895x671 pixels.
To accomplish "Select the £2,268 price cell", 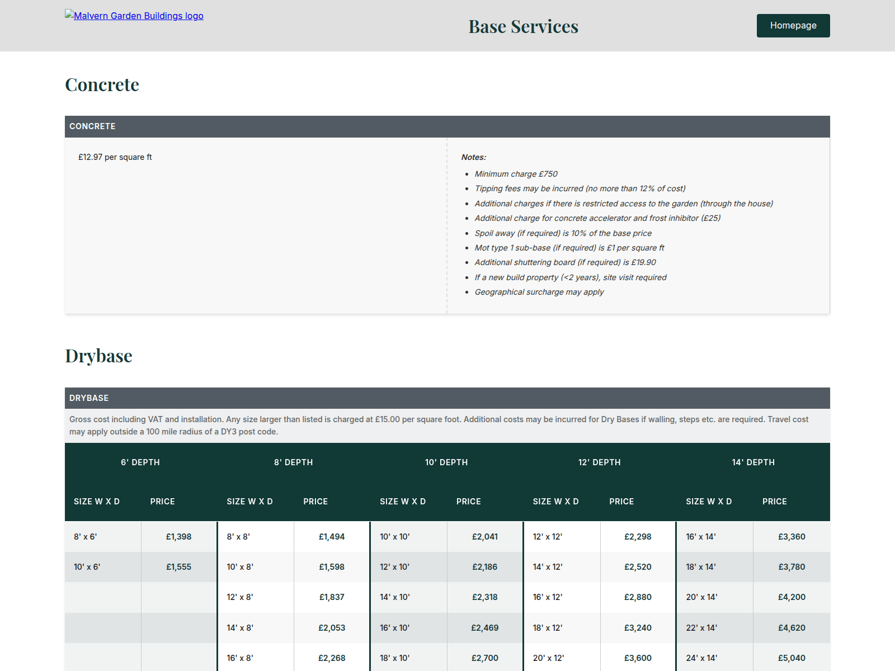I will (332, 658).
